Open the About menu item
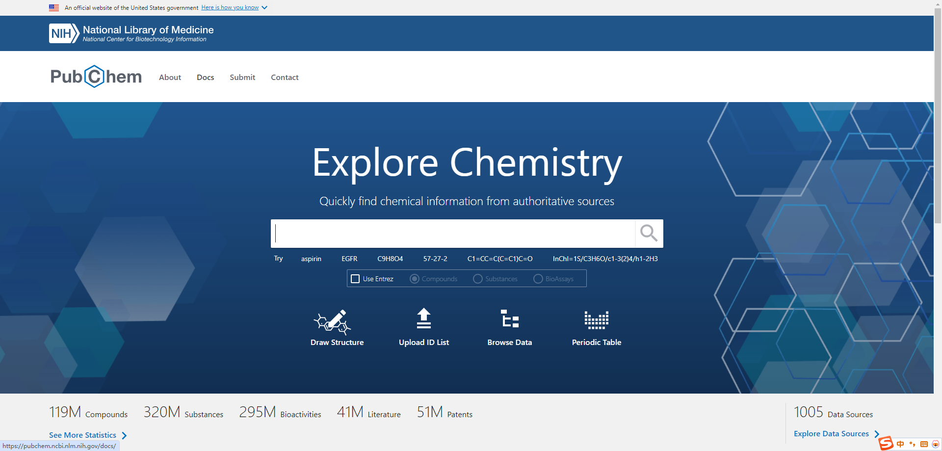The width and height of the screenshot is (942, 451). (x=170, y=77)
